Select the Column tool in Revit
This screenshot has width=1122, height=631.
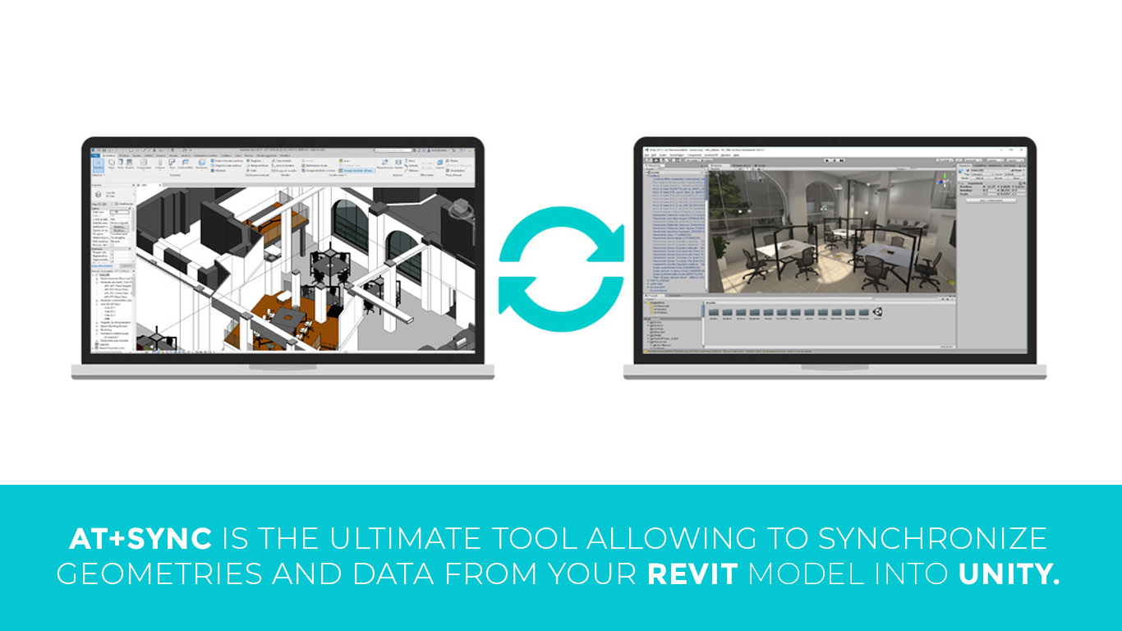tap(160, 165)
